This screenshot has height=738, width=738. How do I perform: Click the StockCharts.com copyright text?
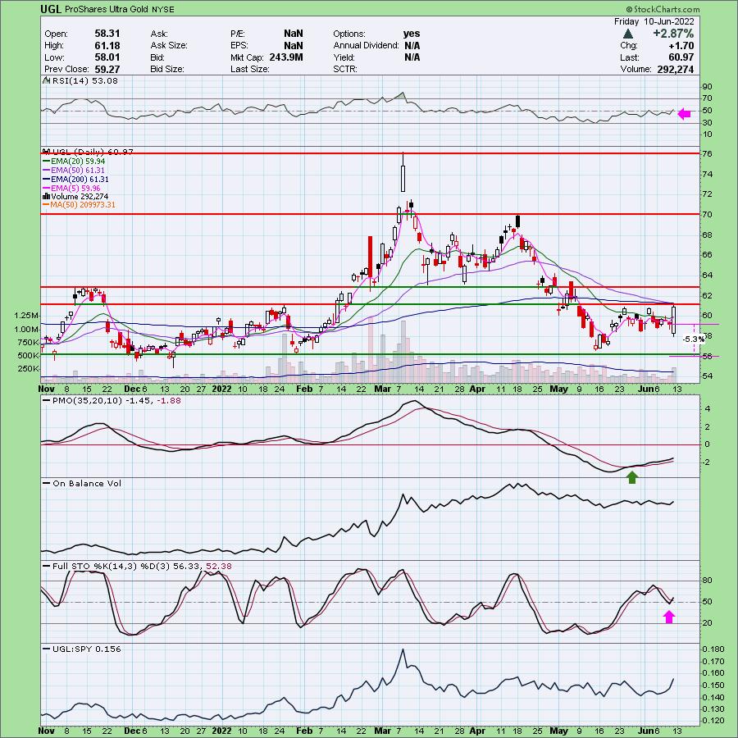[663, 9]
